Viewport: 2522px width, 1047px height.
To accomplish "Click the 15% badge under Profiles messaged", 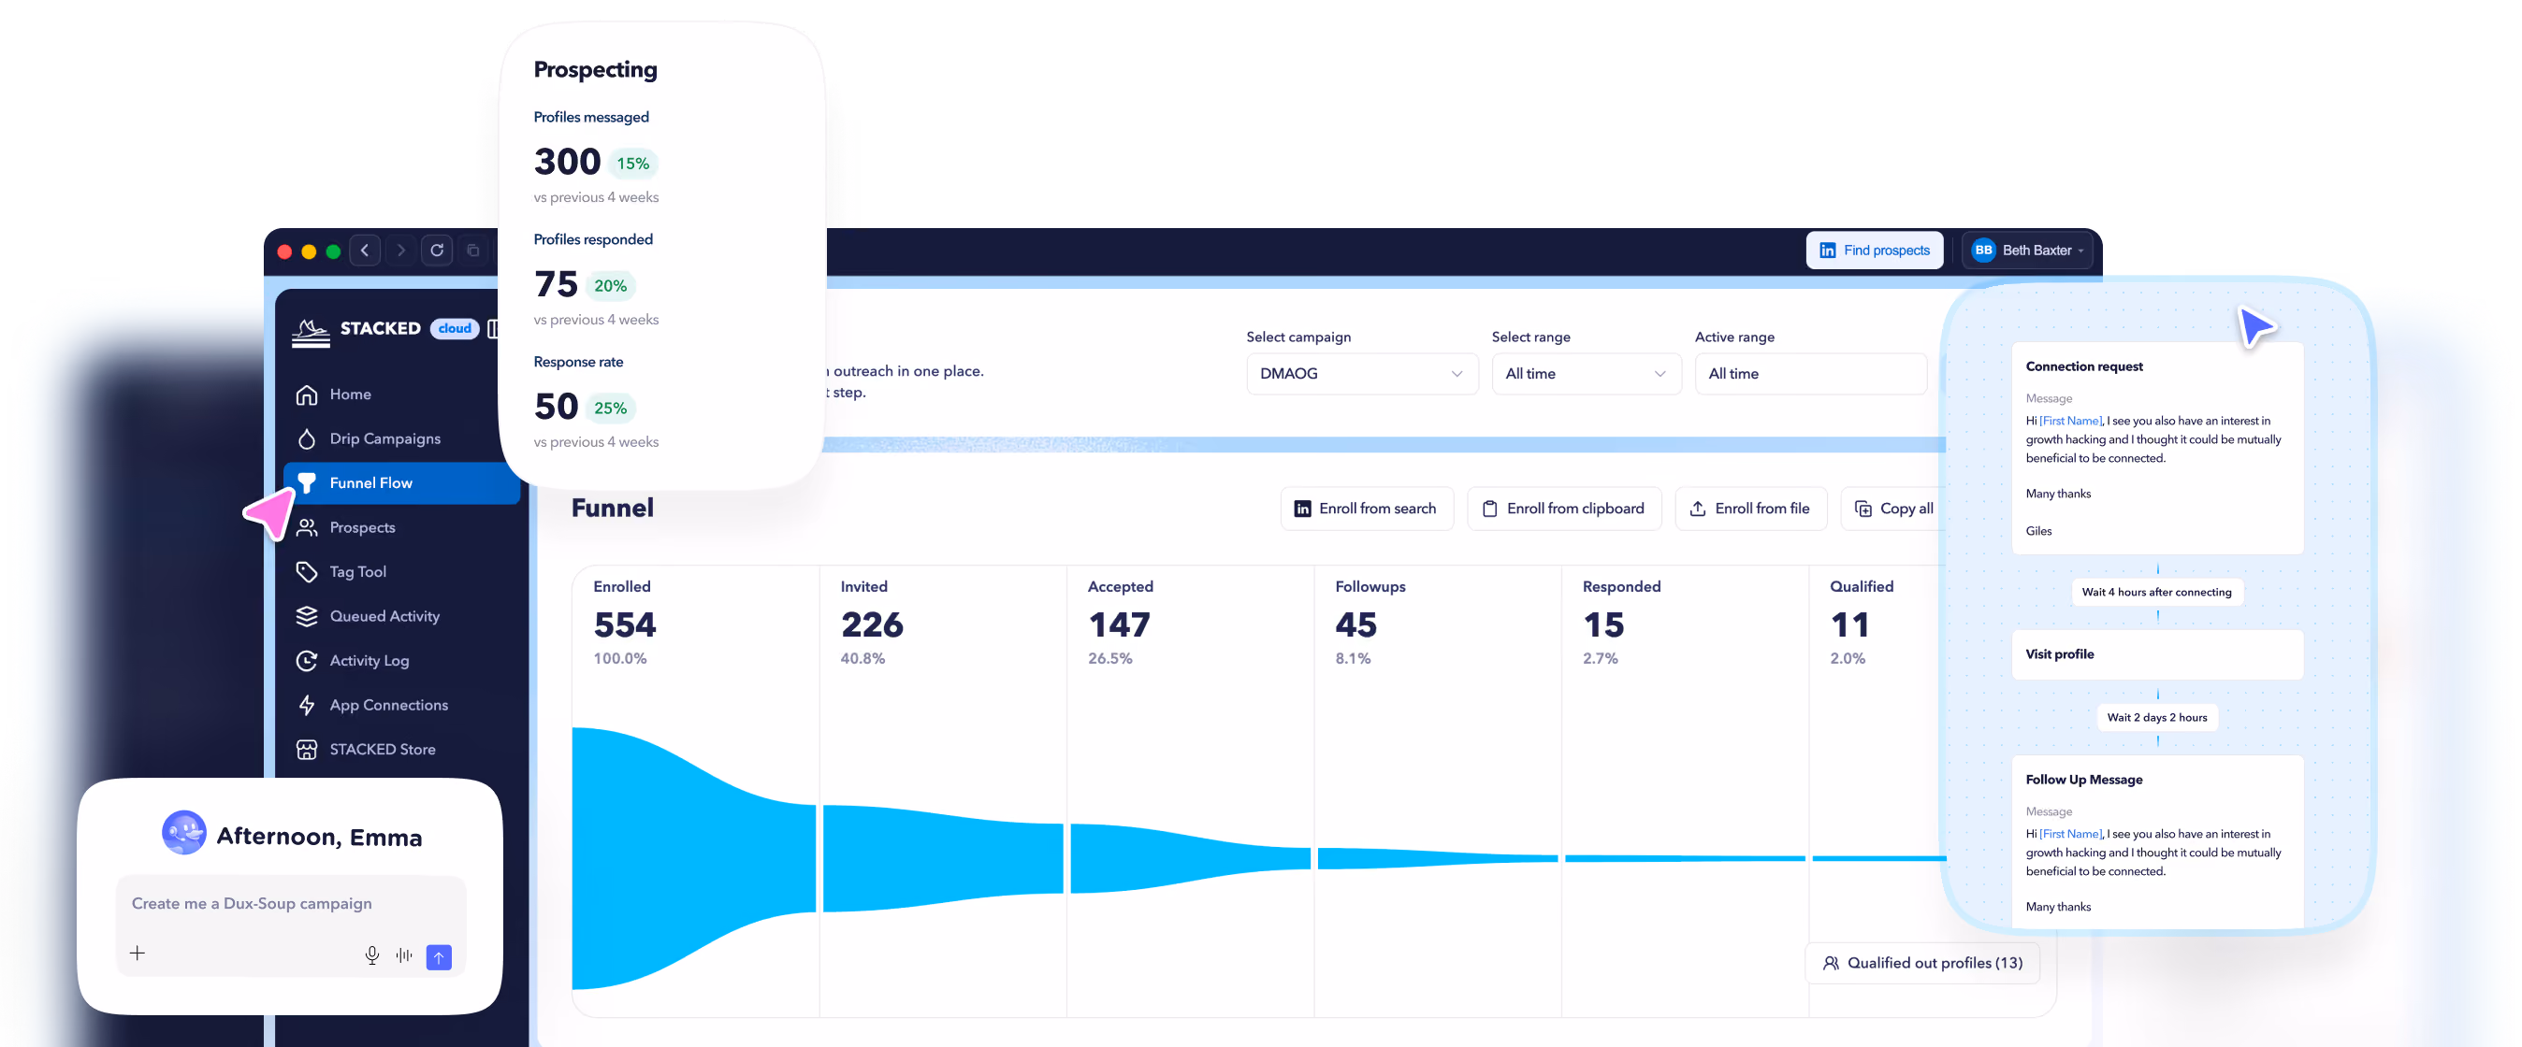I will pos(632,164).
